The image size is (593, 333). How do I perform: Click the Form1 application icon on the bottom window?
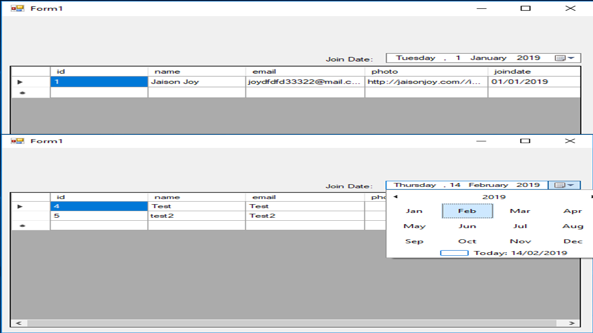click(18, 140)
